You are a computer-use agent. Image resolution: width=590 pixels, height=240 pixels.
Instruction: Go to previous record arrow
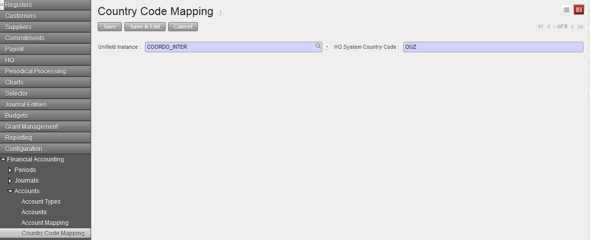pyautogui.click(x=548, y=27)
